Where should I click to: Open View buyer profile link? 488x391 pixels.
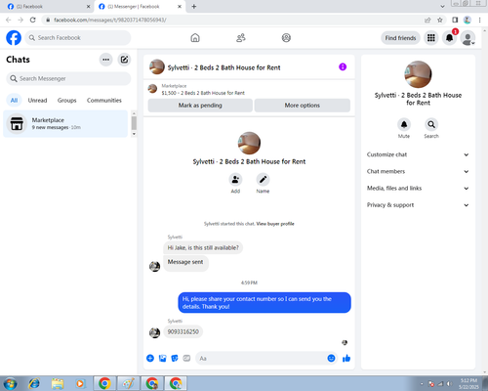(x=275, y=224)
